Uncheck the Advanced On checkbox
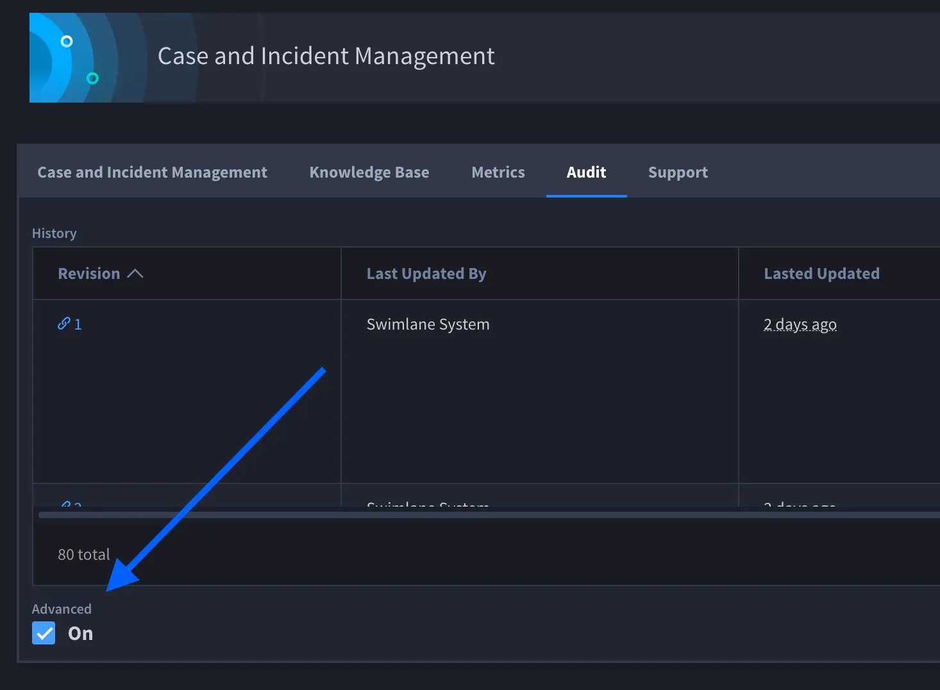940x690 pixels. 44,634
